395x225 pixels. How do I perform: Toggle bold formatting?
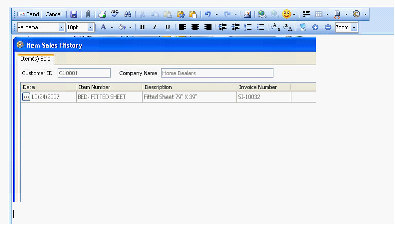coord(142,27)
